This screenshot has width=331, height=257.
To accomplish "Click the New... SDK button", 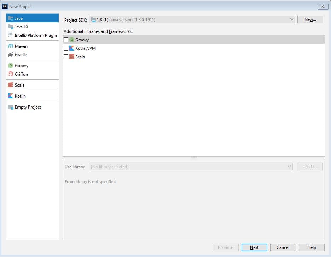I will [x=310, y=19].
